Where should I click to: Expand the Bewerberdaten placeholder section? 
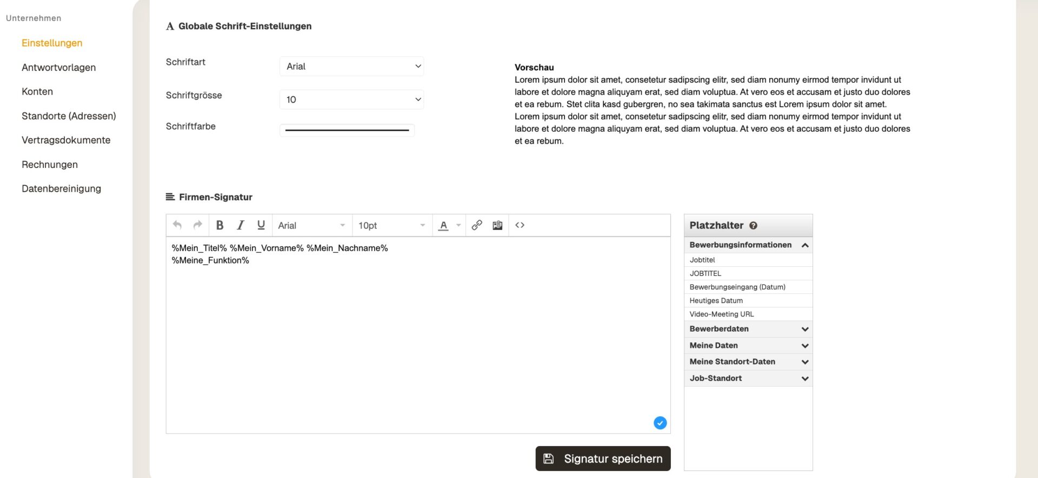pos(748,329)
